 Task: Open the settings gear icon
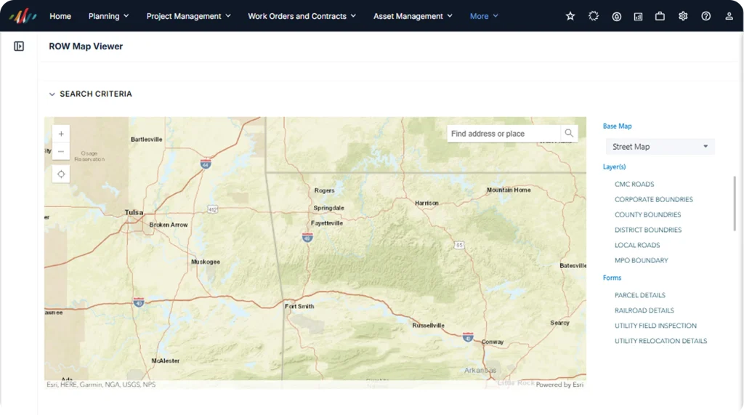(683, 16)
